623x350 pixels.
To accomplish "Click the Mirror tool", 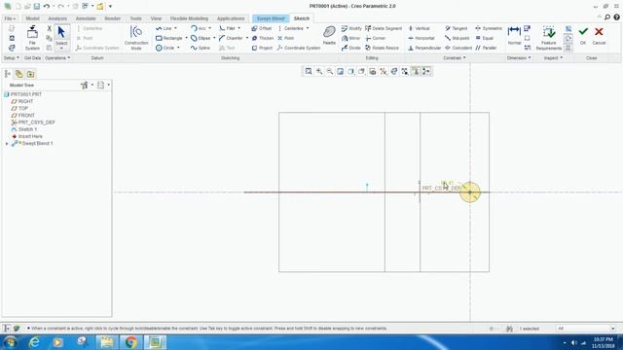I will [350, 38].
